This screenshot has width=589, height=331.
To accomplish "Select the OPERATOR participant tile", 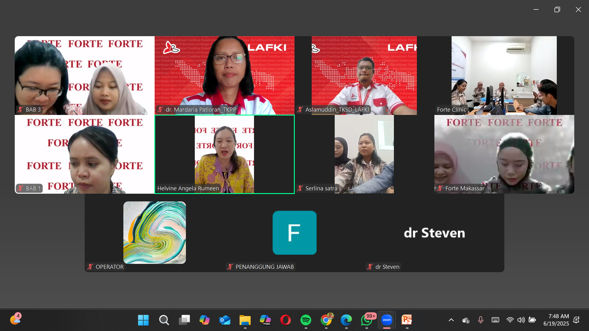I will 155,233.
